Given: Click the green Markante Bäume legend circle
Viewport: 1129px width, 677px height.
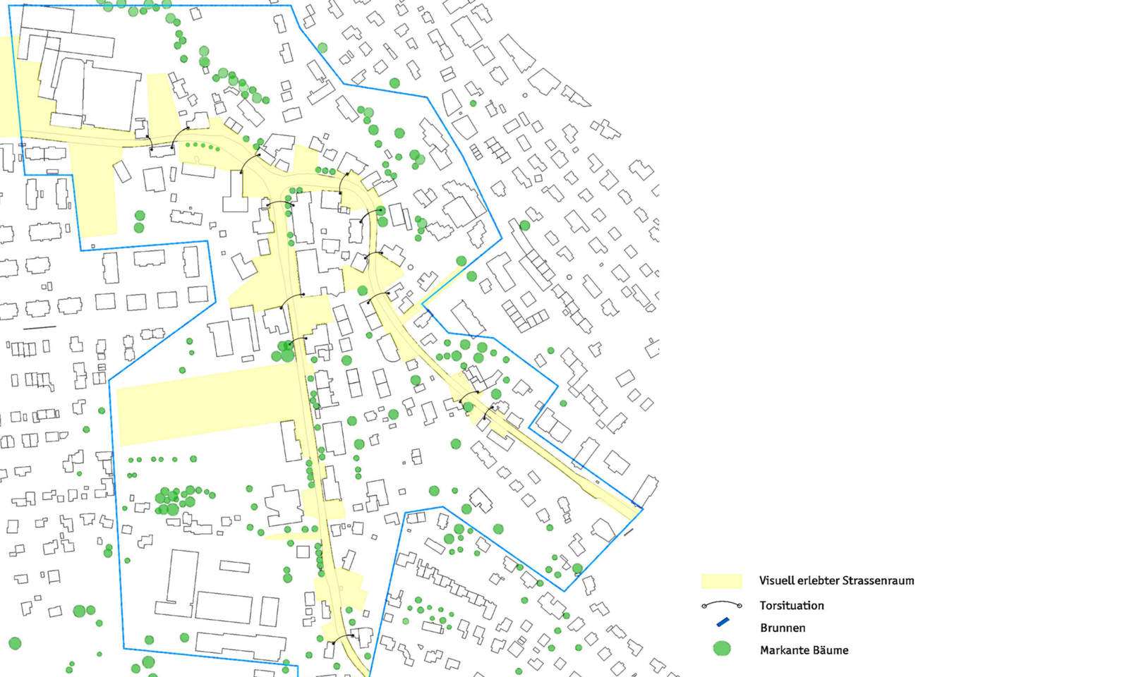Looking at the screenshot, I should coord(721,649).
